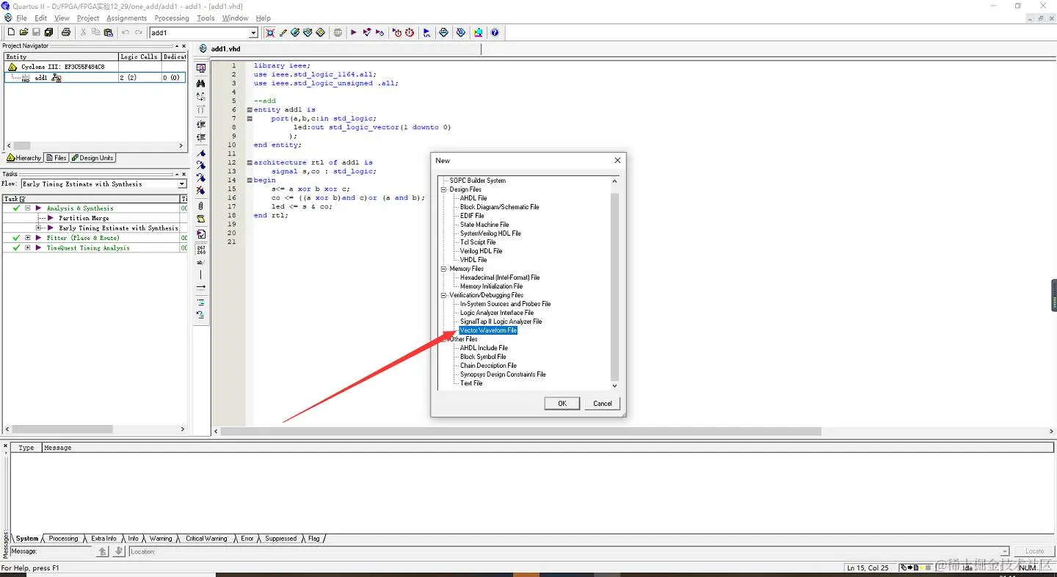The height and width of the screenshot is (577, 1057).
Task: Click OK in the New dialog
Action: [x=562, y=403]
